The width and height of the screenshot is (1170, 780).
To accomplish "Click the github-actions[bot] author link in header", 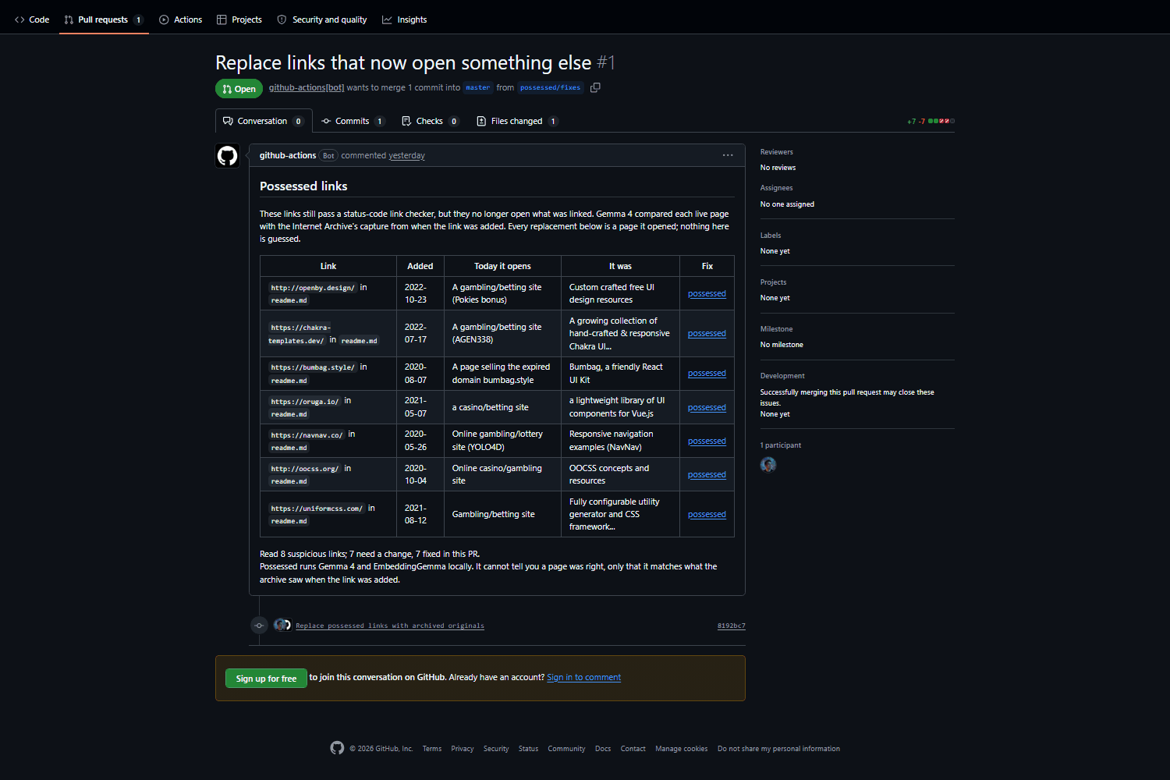I will (x=307, y=87).
